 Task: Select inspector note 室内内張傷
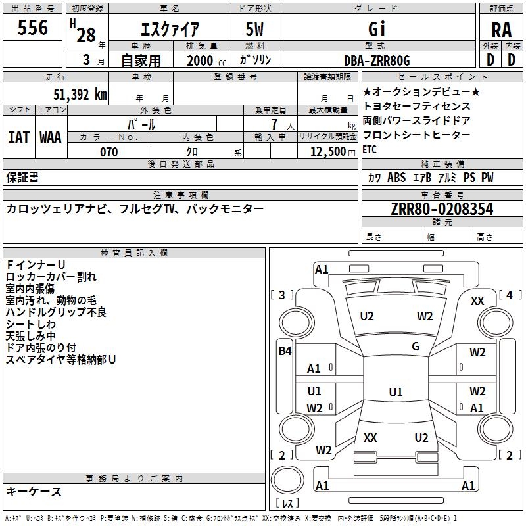coord(30,289)
